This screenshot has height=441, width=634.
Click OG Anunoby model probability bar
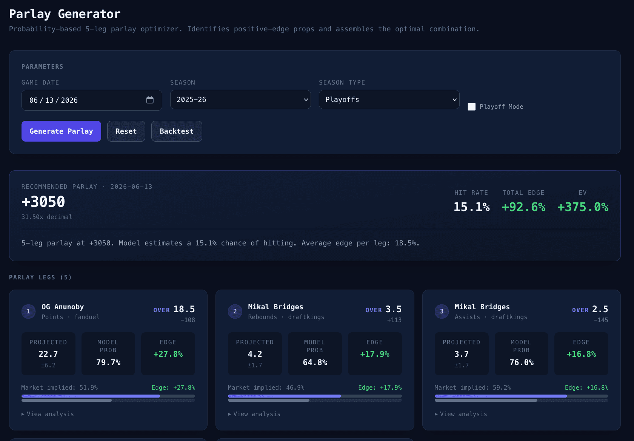point(108,396)
